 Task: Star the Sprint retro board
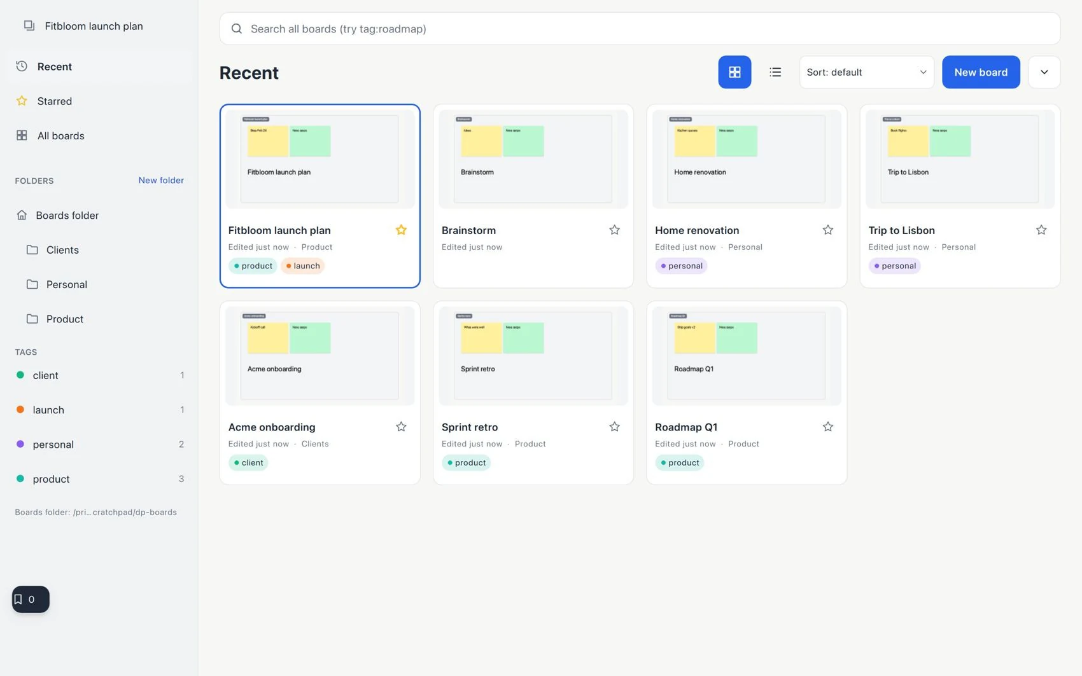point(614,427)
